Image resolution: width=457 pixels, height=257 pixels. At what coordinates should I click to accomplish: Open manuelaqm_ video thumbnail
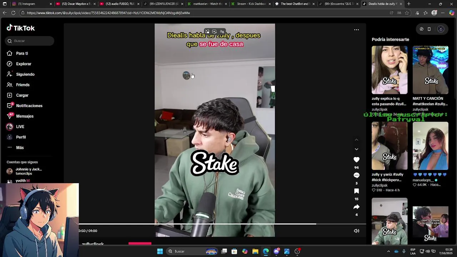431,146
